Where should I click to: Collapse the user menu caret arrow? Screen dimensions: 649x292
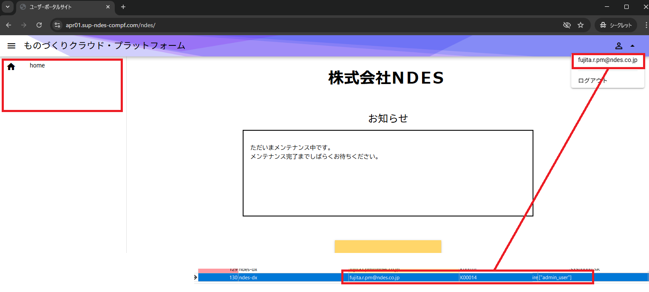pos(632,46)
